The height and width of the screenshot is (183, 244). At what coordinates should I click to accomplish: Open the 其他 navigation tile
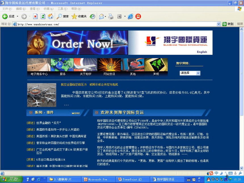point(133,67)
